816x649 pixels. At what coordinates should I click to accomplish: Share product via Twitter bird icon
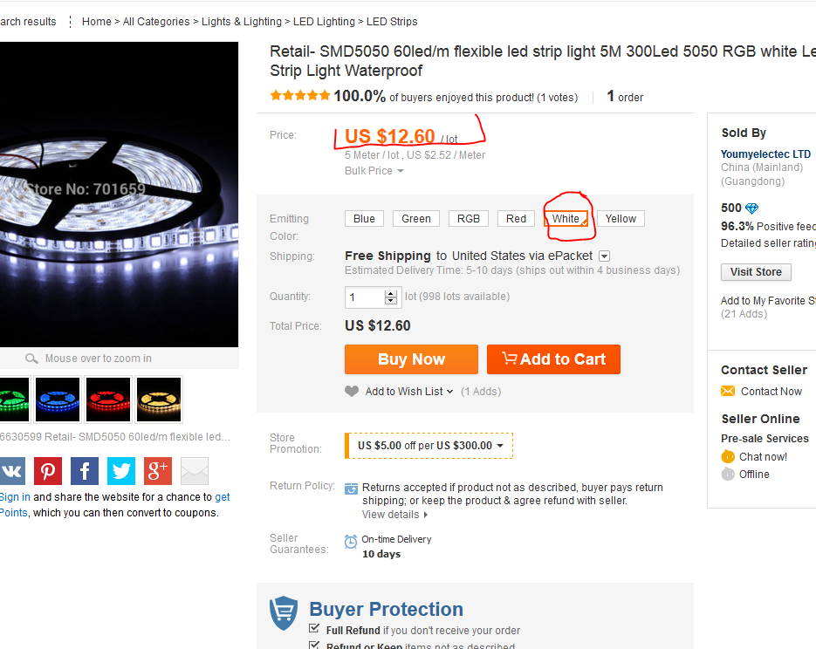coord(121,471)
